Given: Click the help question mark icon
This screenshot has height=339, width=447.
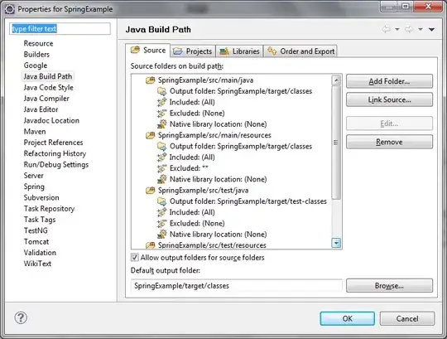Looking at the screenshot, I should click(21, 317).
